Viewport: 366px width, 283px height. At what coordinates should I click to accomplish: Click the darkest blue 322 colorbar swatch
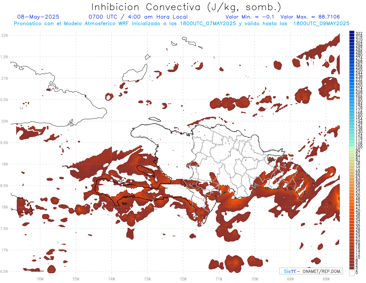(352, 32)
